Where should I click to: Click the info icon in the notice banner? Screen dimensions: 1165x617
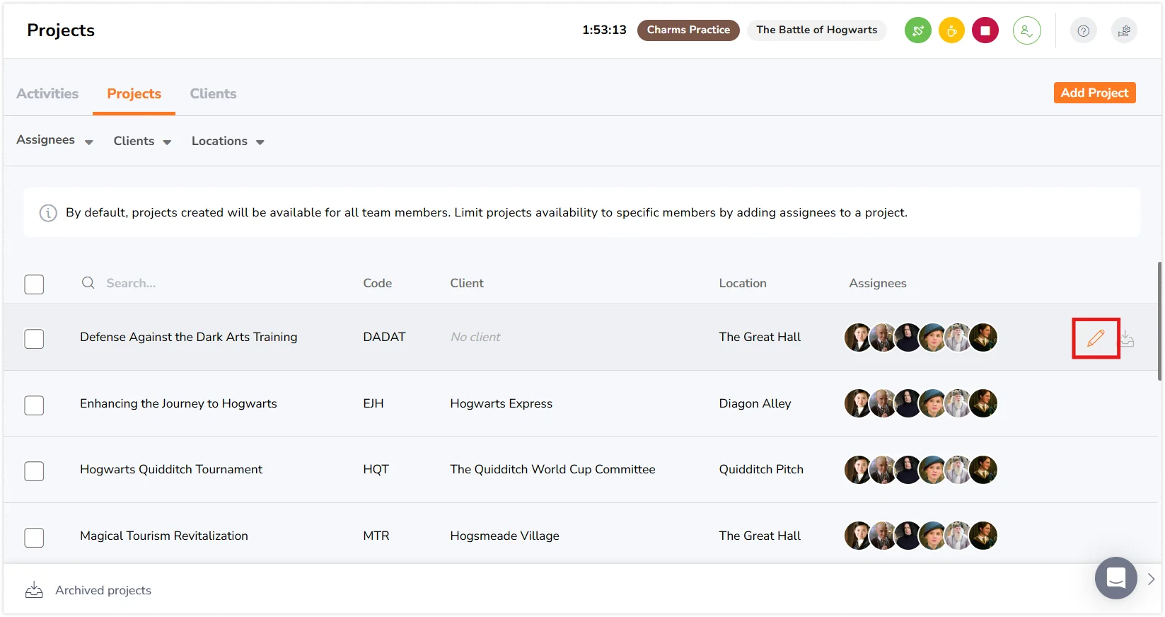(48, 213)
